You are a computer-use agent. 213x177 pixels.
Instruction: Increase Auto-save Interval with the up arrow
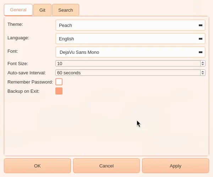tap(203, 72)
